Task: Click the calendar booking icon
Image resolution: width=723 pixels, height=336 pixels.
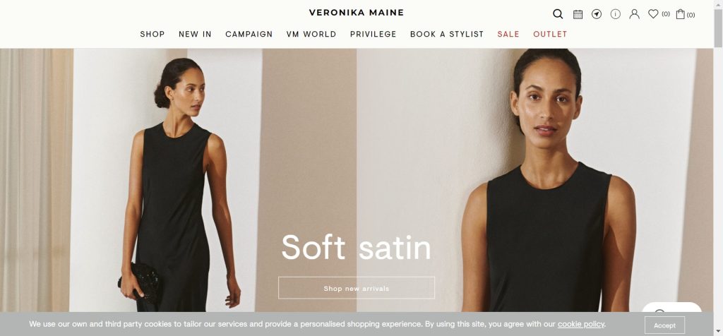Action: point(578,14)
